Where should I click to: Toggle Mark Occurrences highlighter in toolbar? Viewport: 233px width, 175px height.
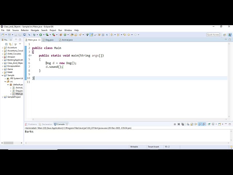(x=91, y=35)
